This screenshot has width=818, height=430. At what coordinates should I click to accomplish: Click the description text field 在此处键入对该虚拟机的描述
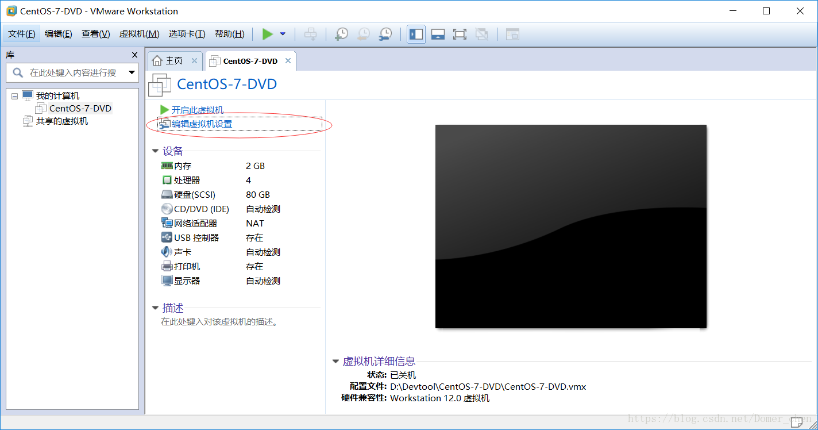coord(219,322)
